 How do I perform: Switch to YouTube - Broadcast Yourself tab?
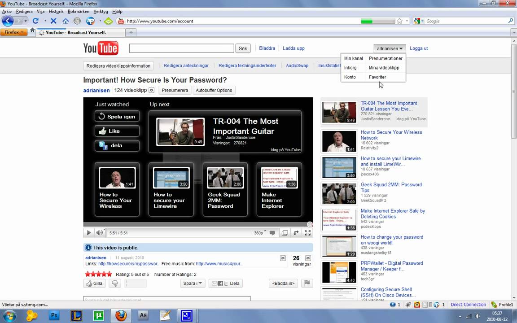81,32
